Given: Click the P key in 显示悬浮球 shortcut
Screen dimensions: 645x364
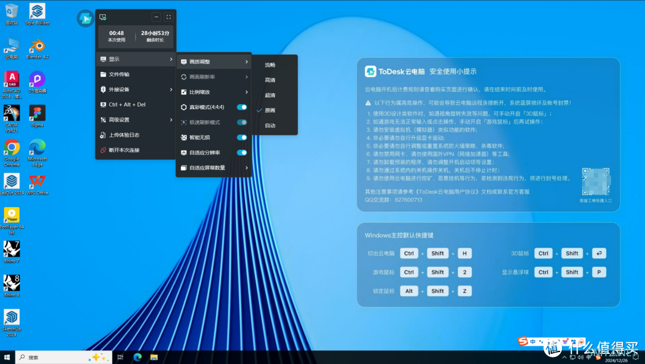Looking at the screenshot, I should (x=599, y=272).
